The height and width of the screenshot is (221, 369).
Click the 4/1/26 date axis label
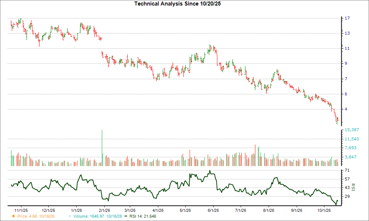(158, 210)
